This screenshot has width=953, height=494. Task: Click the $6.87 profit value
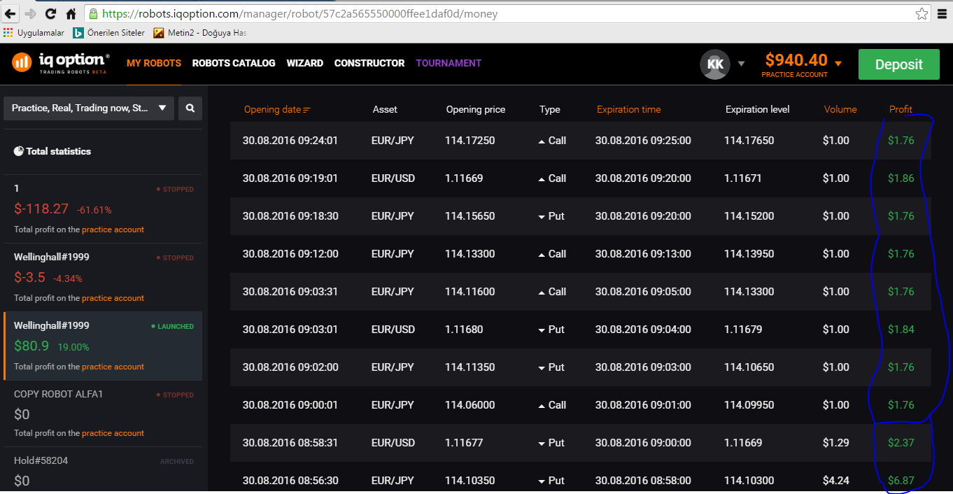[x=901, y=481]
